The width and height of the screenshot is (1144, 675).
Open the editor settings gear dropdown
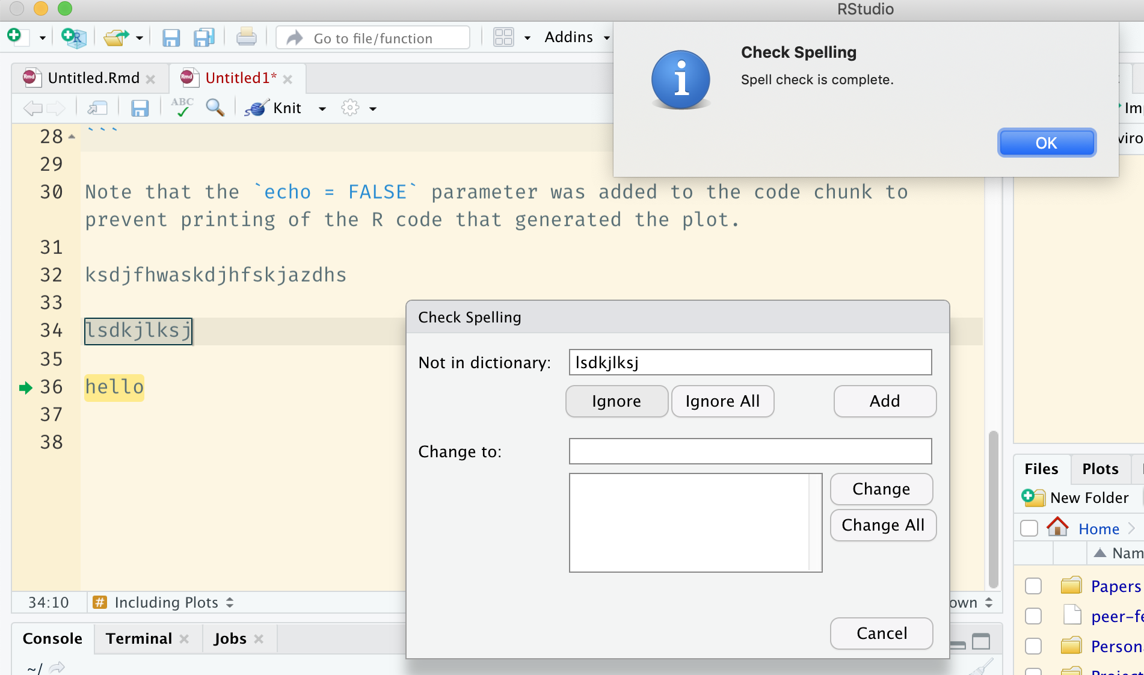tap(358, 108)
